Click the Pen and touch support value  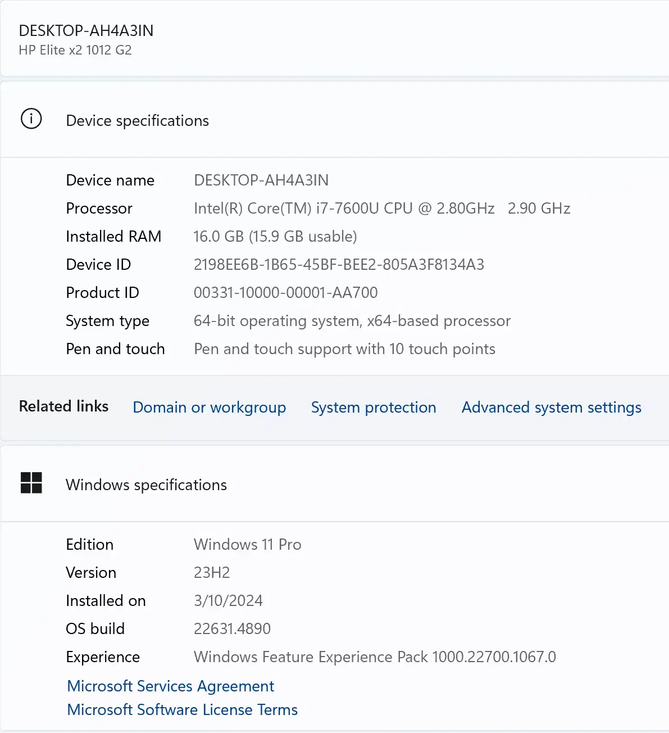[x=344, y=349]
